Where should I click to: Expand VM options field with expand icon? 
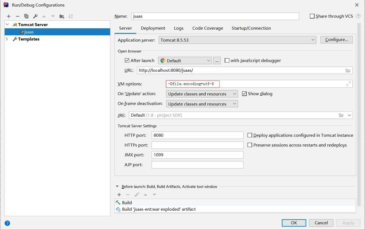tap(348, 84)
